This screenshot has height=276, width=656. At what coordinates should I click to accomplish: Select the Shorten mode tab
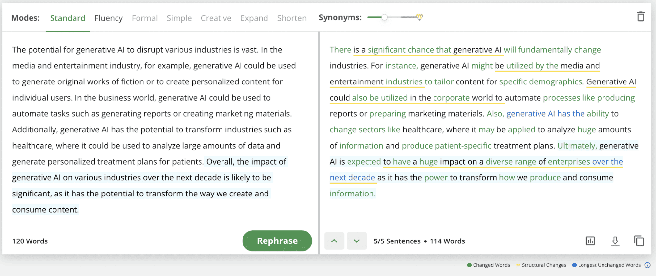[x=292, y=18]
